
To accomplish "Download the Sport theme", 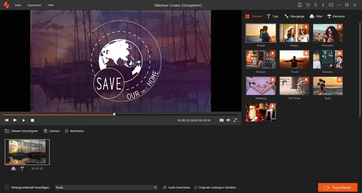I will coord(340,80).
